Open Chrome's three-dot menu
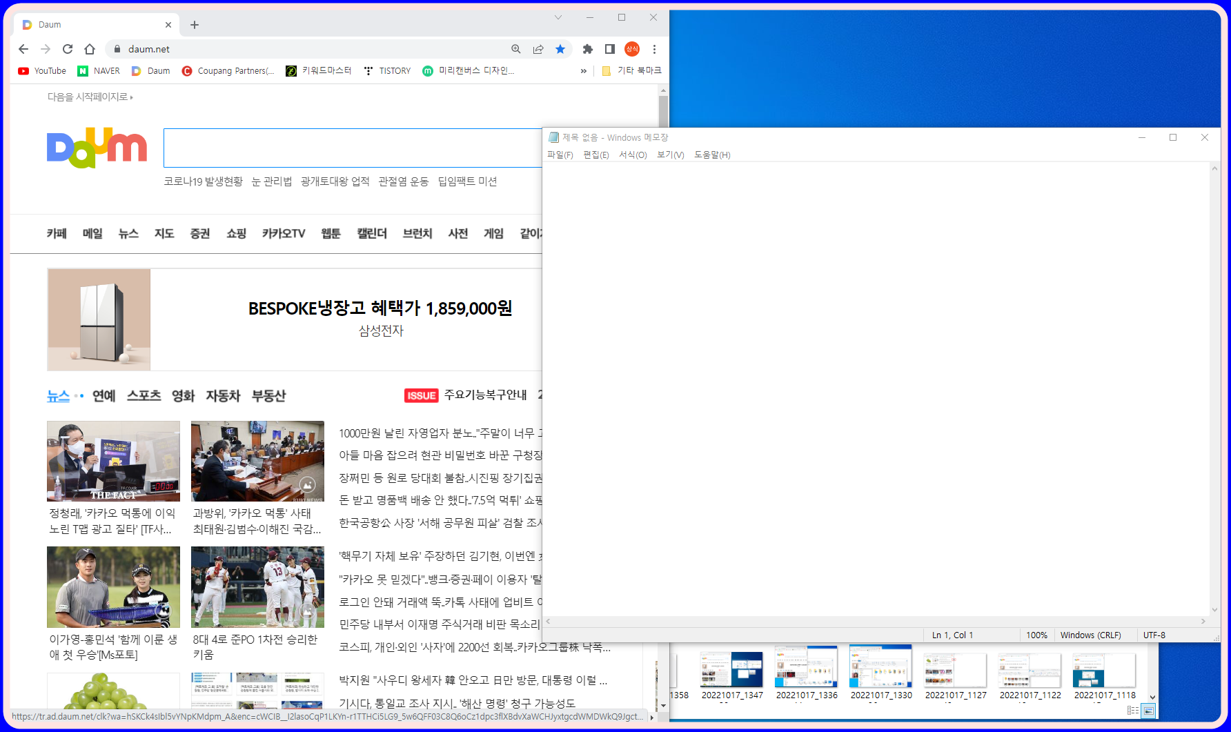Image resolution: width=1231 pixels, height=732 pixels. 654,49
